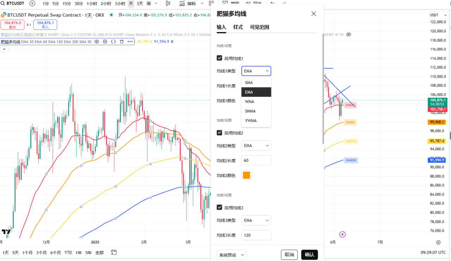The width and height of the screenshot is (451, 261).
Task: Click the purple lightning event marker
Action: pos(342,234)
